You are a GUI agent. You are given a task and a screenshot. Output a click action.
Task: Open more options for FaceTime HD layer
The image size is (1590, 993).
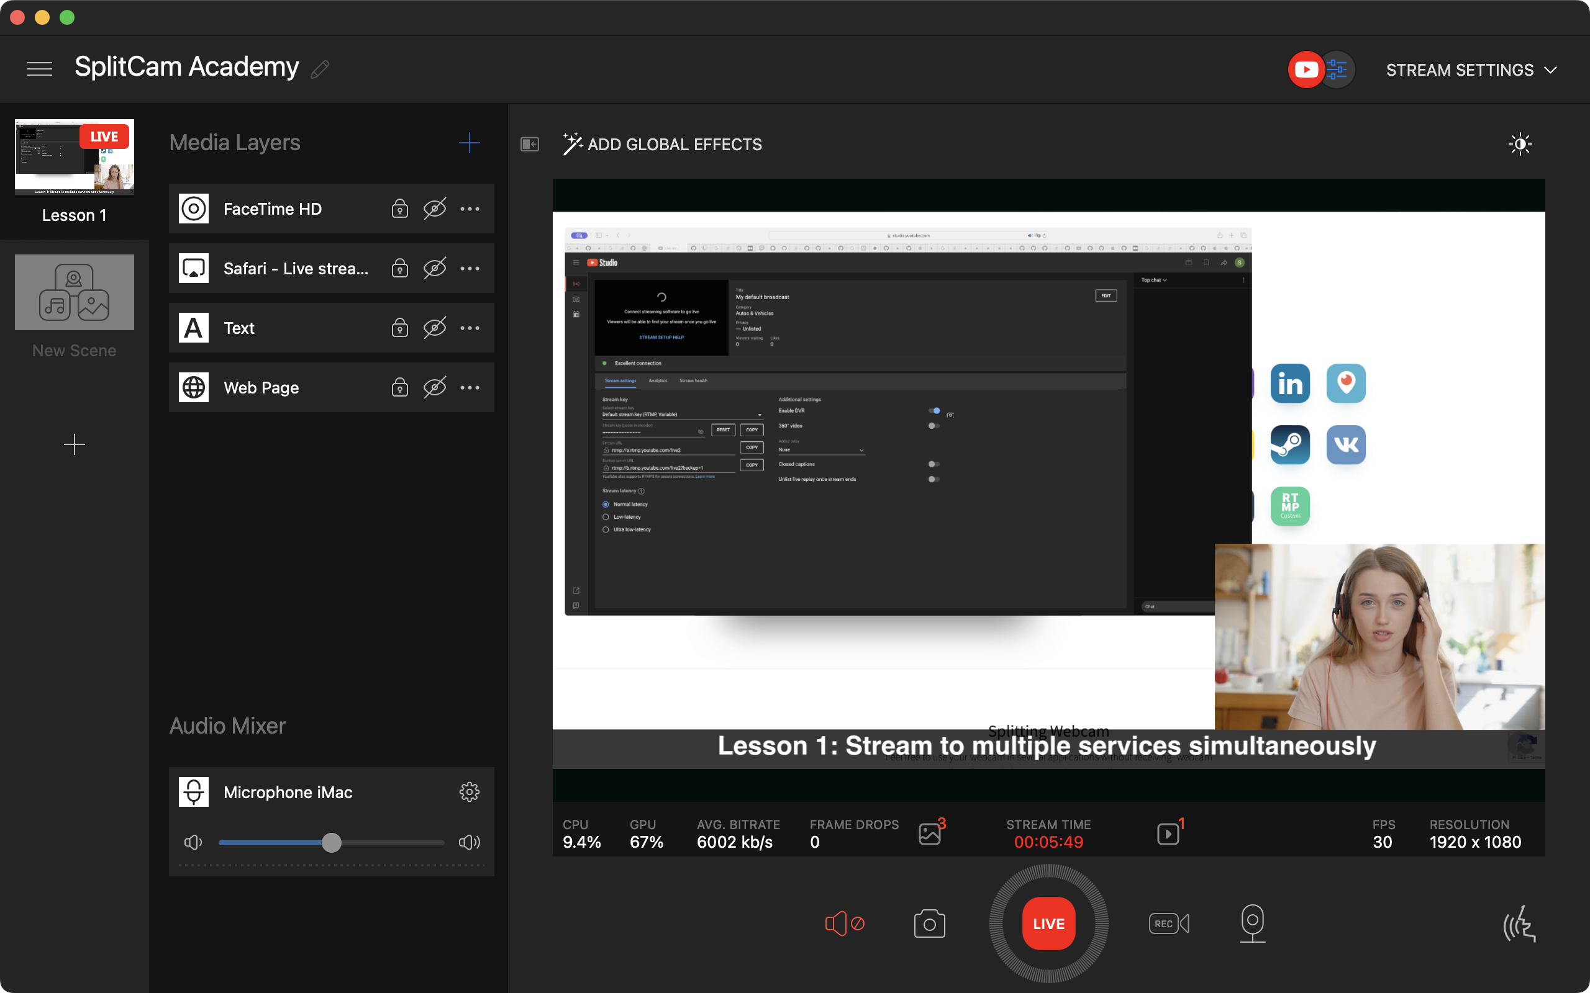(470, 209)
